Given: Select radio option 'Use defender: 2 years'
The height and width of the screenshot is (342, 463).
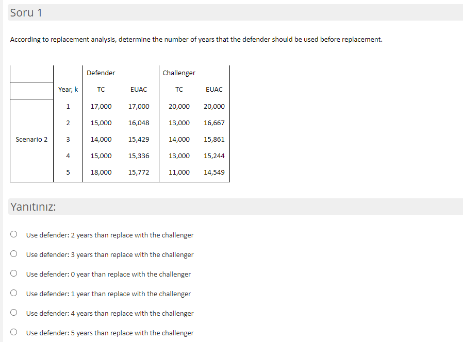Looking at the screenshot, I should click(x=13, y=234).
